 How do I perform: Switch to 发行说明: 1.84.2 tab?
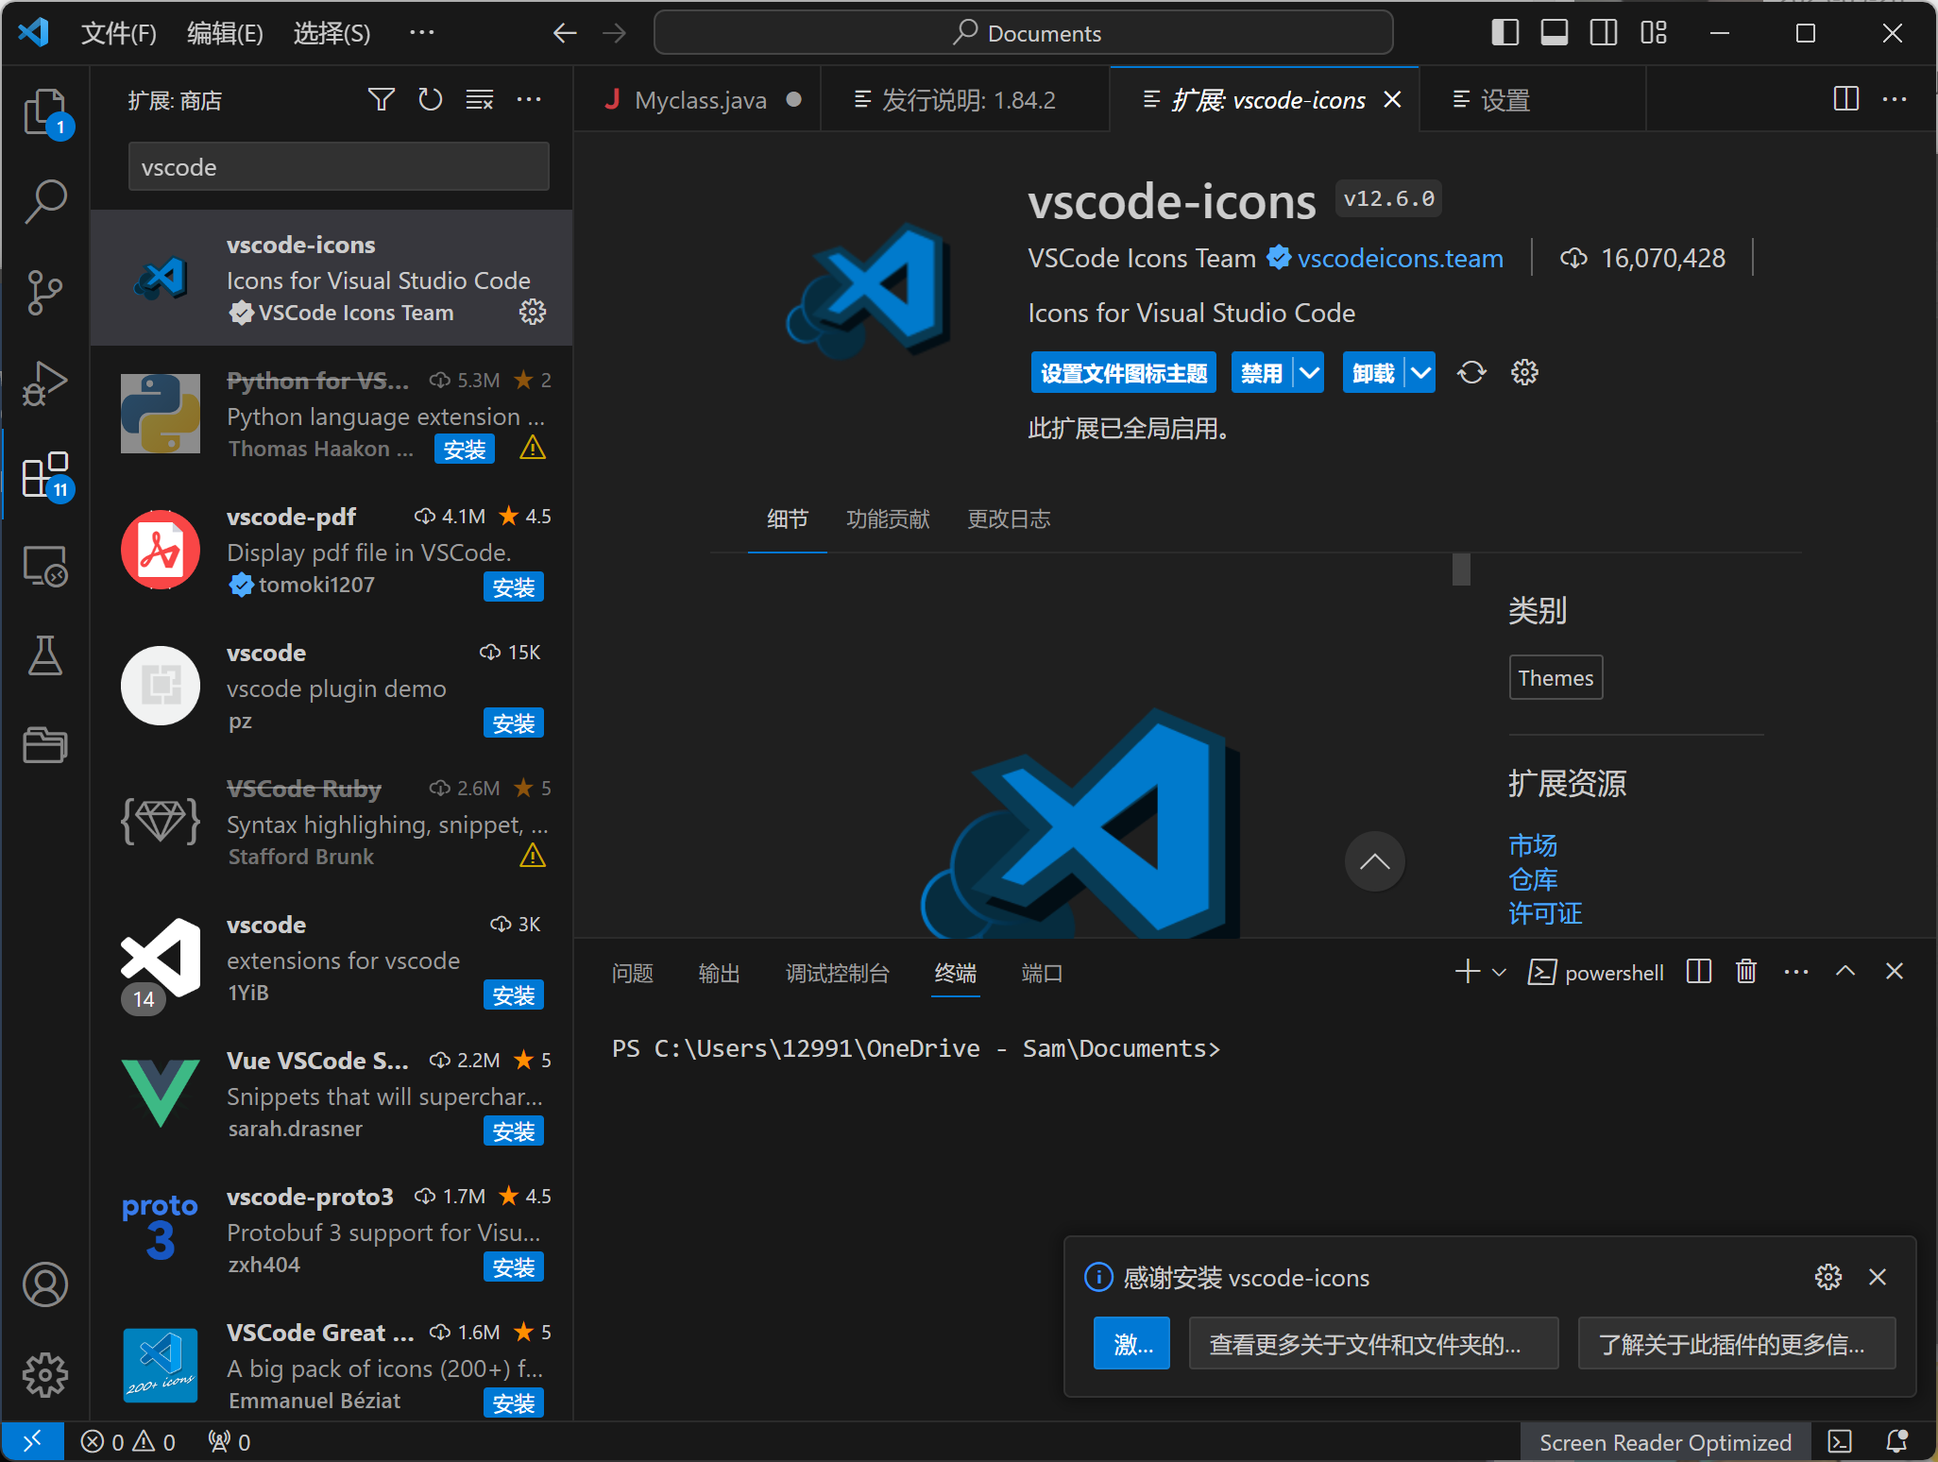point(965,100)
